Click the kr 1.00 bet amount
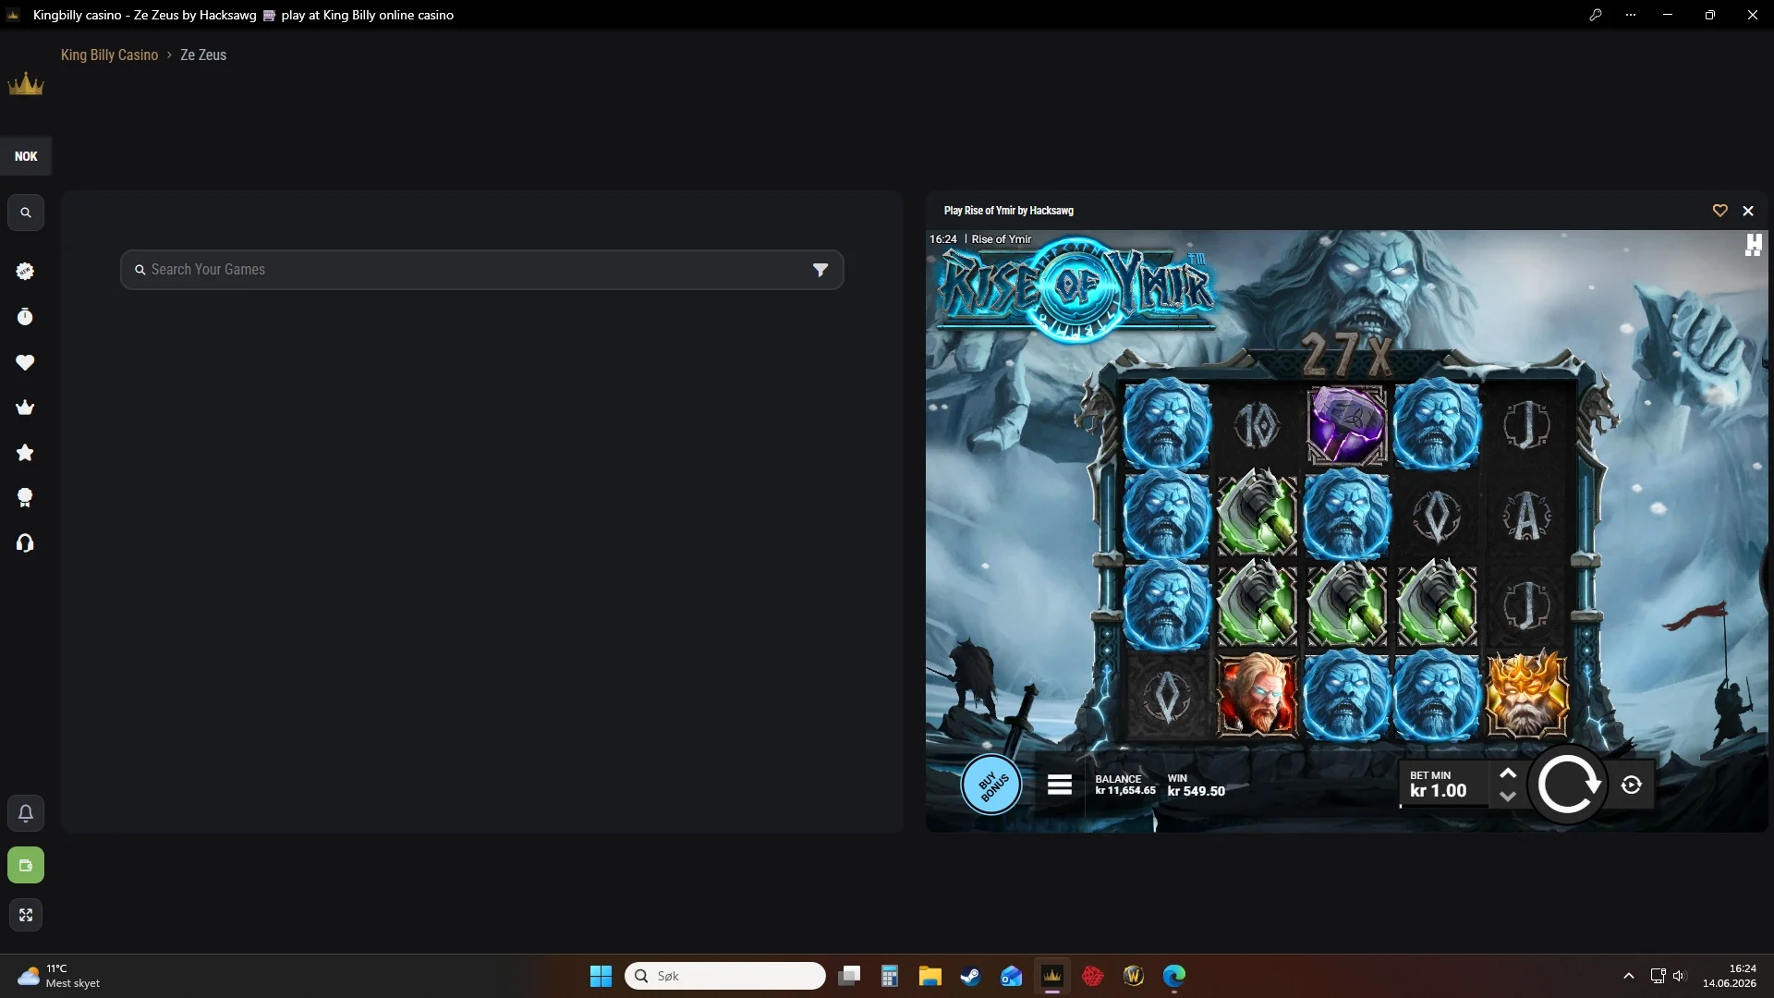 1438,791
